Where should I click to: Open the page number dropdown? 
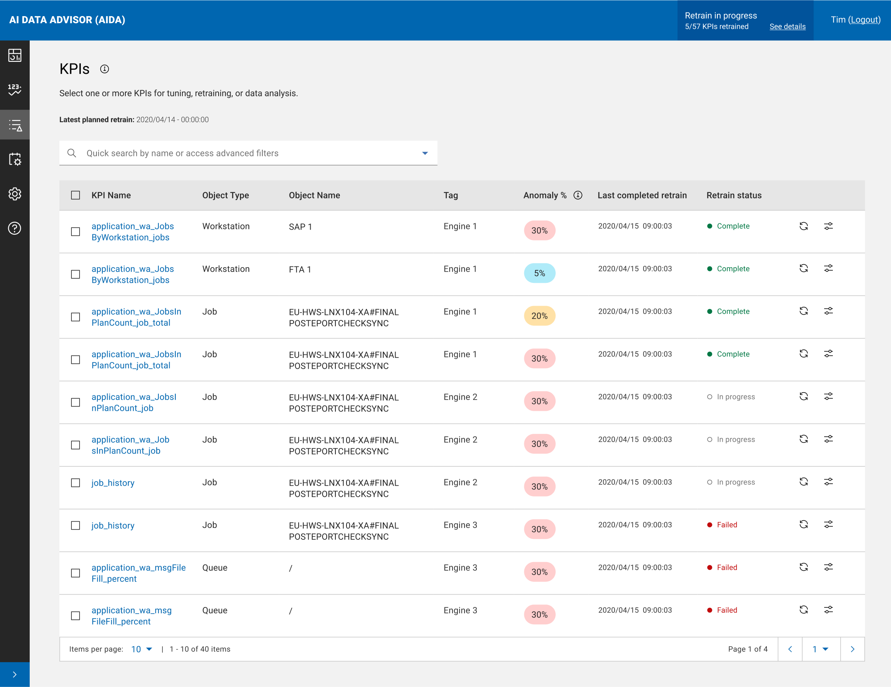(820, 649)
